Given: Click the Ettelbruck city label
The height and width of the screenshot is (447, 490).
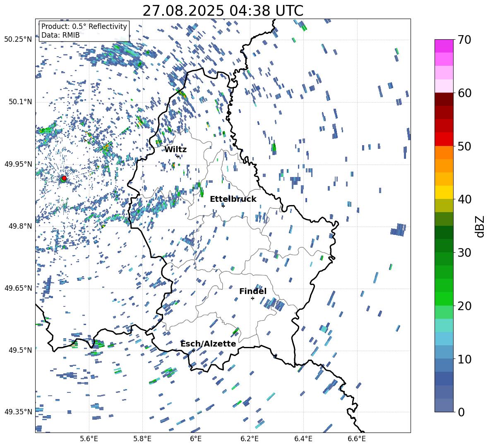Looking at the screenshot, I should 233,199.
